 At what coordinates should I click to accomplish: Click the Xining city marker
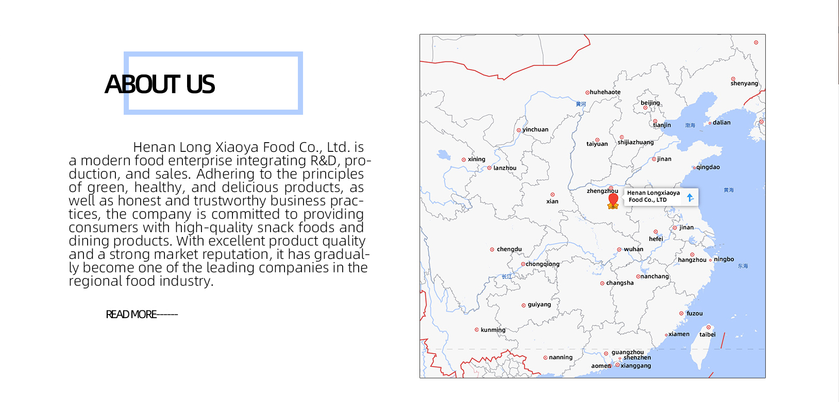[x=464, y=160]
